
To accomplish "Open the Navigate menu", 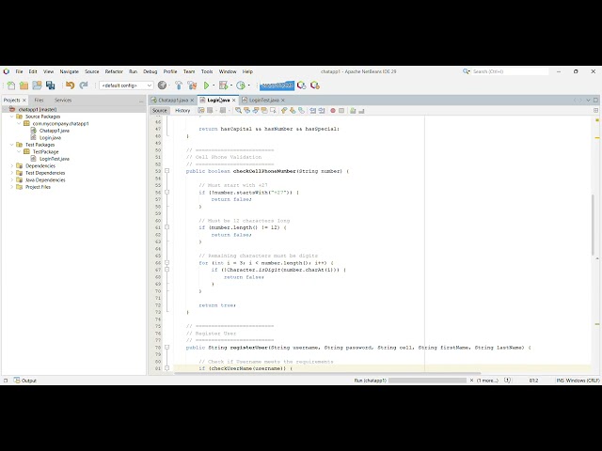I will (69, 71).
